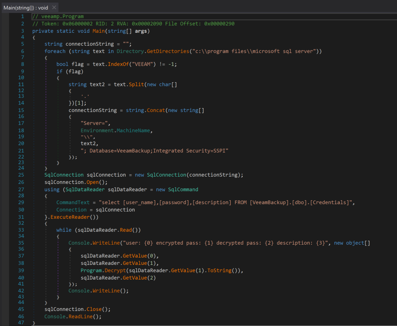
Task: Click line number 47 in the gutter
Action: (21, 323)
